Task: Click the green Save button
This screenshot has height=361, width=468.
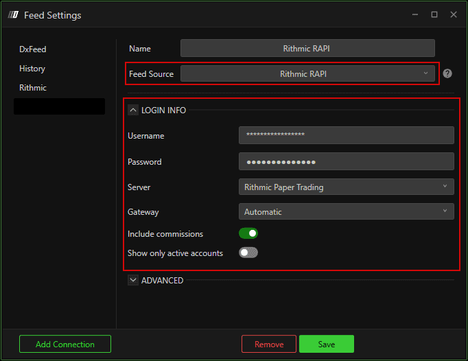Action: click(x=327, y=344)
